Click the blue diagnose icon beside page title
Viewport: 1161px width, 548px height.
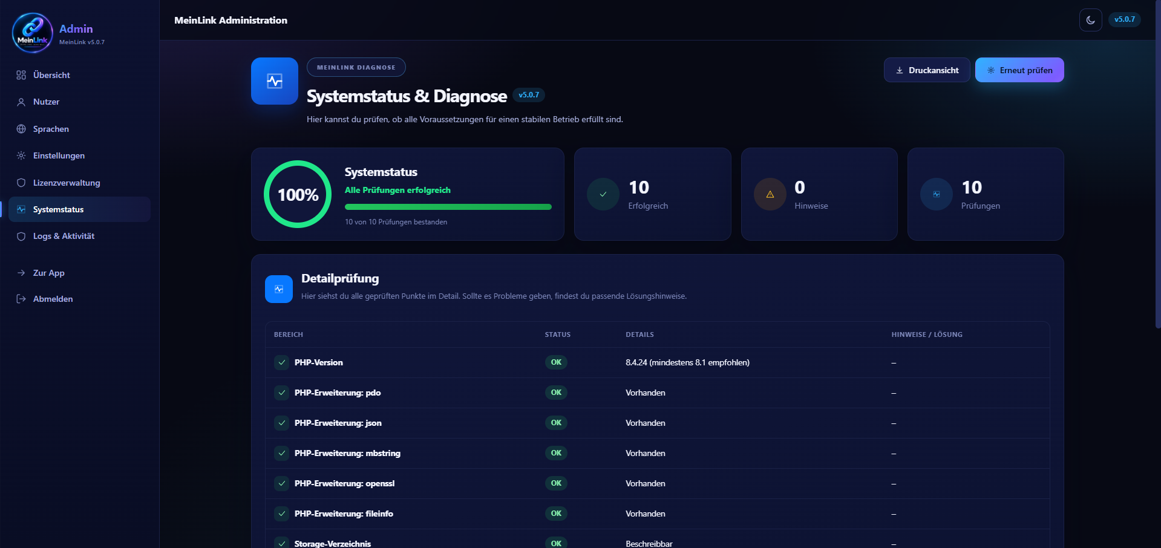click(275, 81)
